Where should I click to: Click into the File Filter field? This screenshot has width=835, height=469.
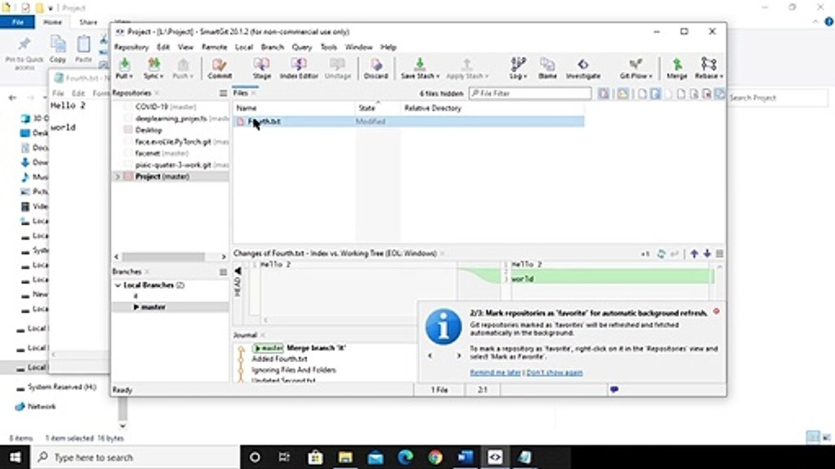(530, 94)
